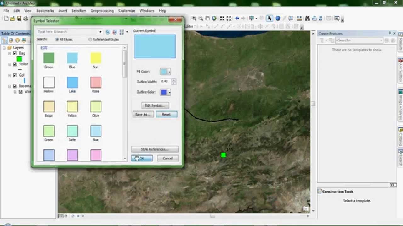Open the Geoprocessing menu

102,11
